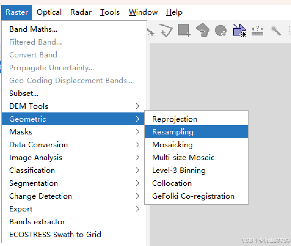Click the greyed-out Filtered Band... entry
Screen dimensions: 291x246
(x=74, y=42)
